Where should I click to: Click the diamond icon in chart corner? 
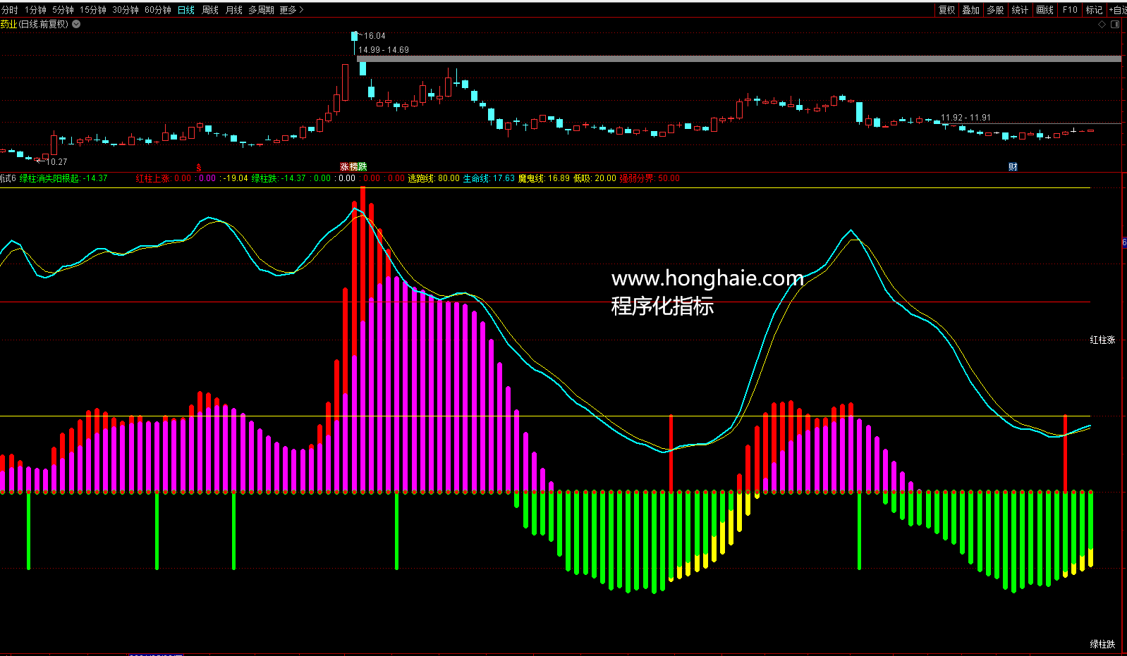1102,24
